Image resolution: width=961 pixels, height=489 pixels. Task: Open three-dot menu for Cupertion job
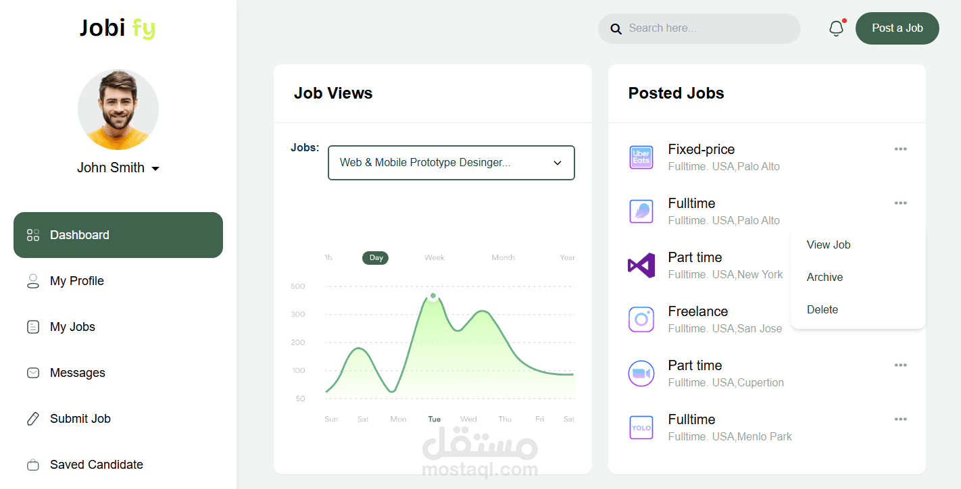[900, 365]
